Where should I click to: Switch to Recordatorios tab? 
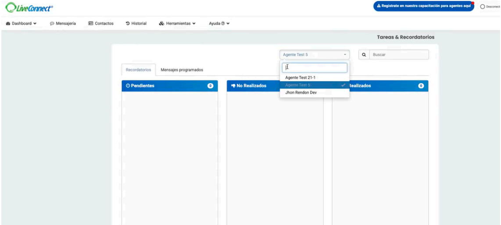pyautogui.click(x=138, y=70)
